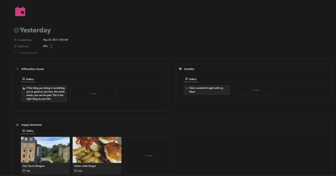
Task: Click the pink calendar page icon
Action: (x=20, y=11)
